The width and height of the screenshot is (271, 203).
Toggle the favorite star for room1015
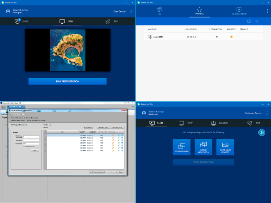click(231, 37)
